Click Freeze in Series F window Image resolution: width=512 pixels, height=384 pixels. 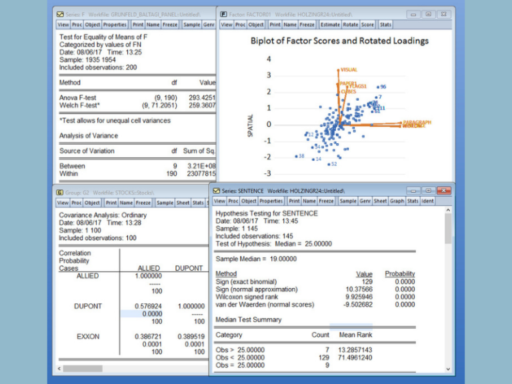(x=169, y=25)
